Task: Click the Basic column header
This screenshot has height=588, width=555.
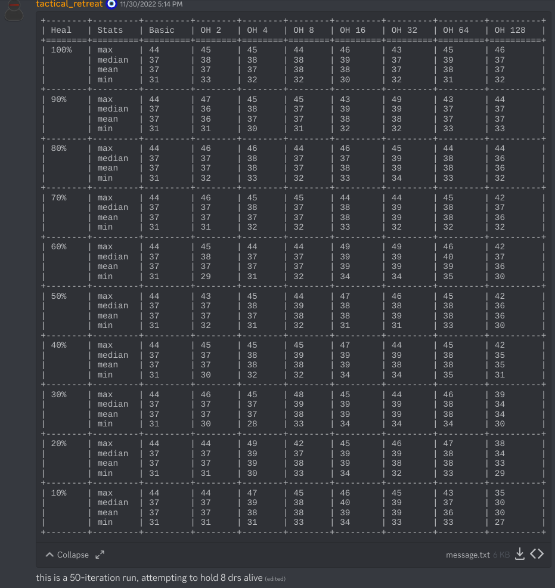Action: 162,30
